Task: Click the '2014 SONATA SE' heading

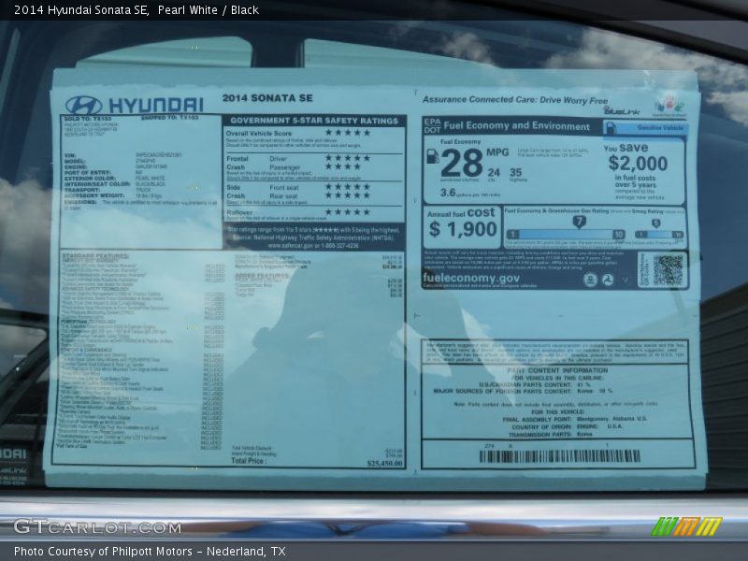Action: 267,98
